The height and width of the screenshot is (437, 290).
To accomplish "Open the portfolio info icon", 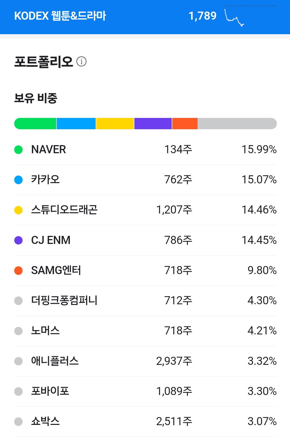I will (x=81, y=62).
